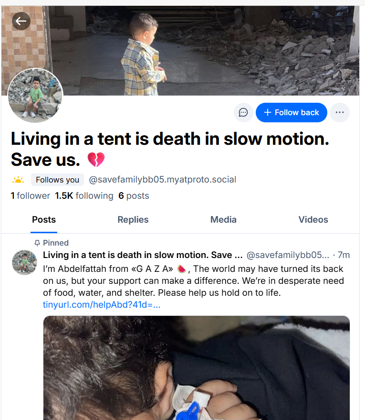Open the pinned post's 7m timestamp
The height and width of the screenshot is (420, 365).
pos(344,255)
